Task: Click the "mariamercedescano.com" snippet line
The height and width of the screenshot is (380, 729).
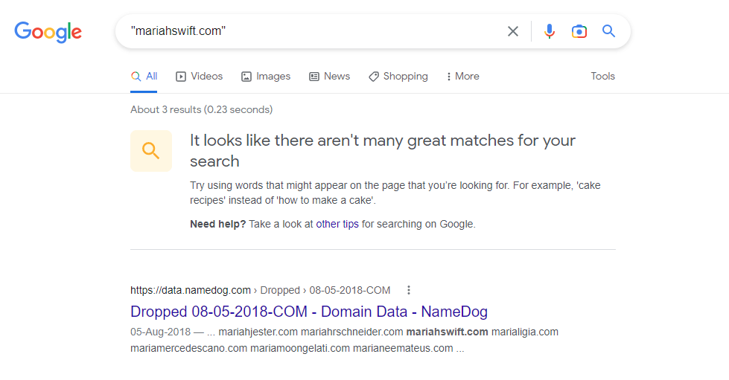Action: click(x=297, y=349)
